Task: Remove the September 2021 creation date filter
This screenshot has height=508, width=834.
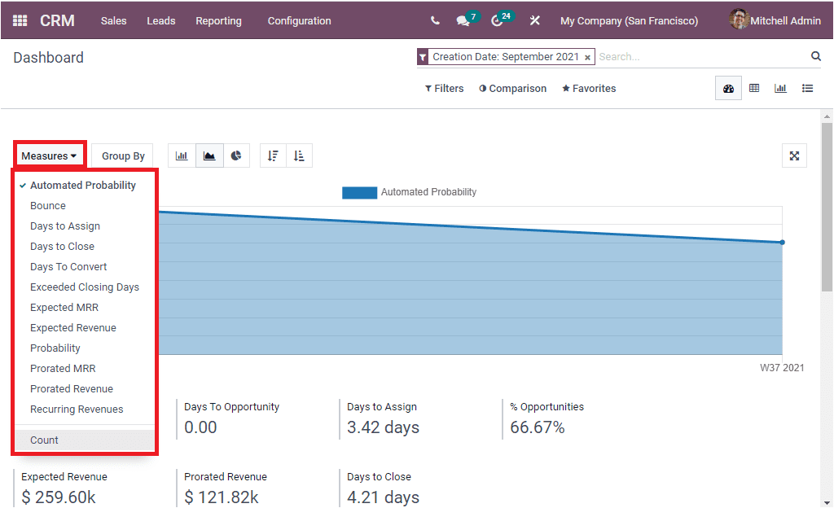Action: [x=588, y=57]
